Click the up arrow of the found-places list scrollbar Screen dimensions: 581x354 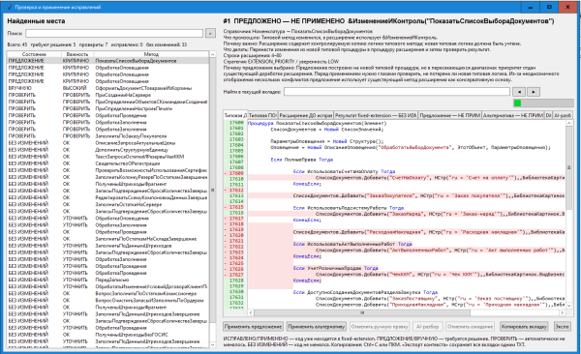point(213,54)
